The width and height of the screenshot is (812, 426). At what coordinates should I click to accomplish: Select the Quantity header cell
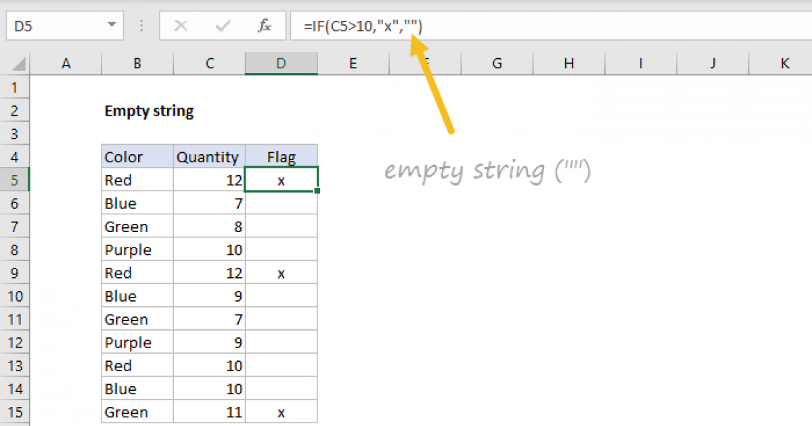pos(208,156)
